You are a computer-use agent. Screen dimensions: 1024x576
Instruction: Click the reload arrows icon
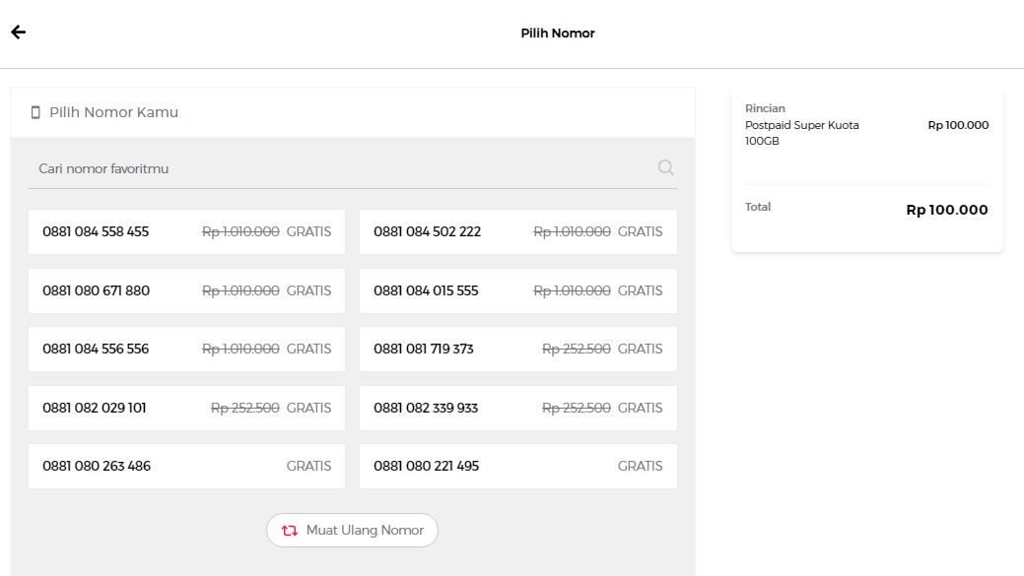click(x=290, y=531)
